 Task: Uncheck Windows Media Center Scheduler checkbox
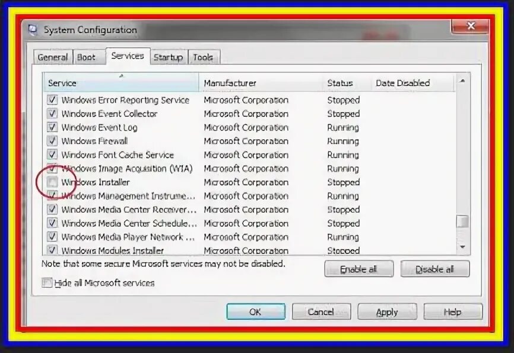pyautogui.click(x=52, y=223)
